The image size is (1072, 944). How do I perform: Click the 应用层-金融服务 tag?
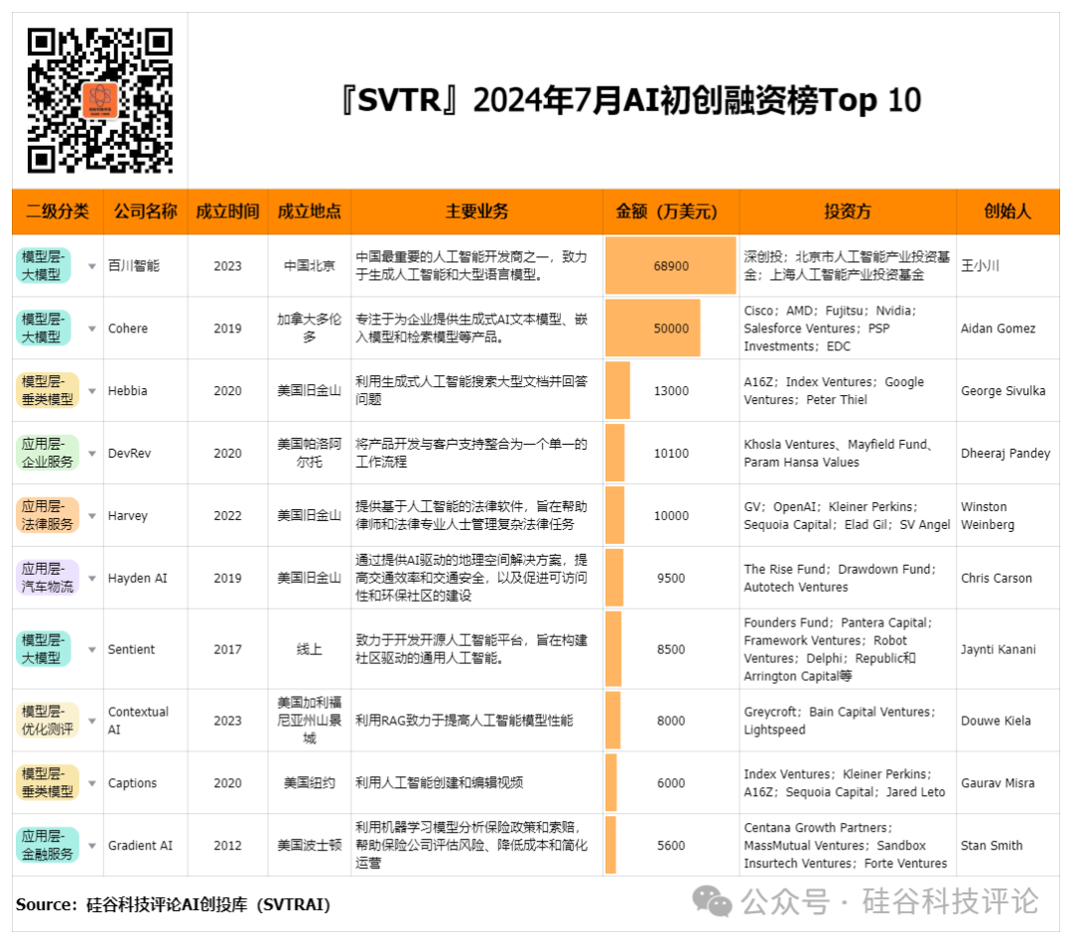point(48,846)
